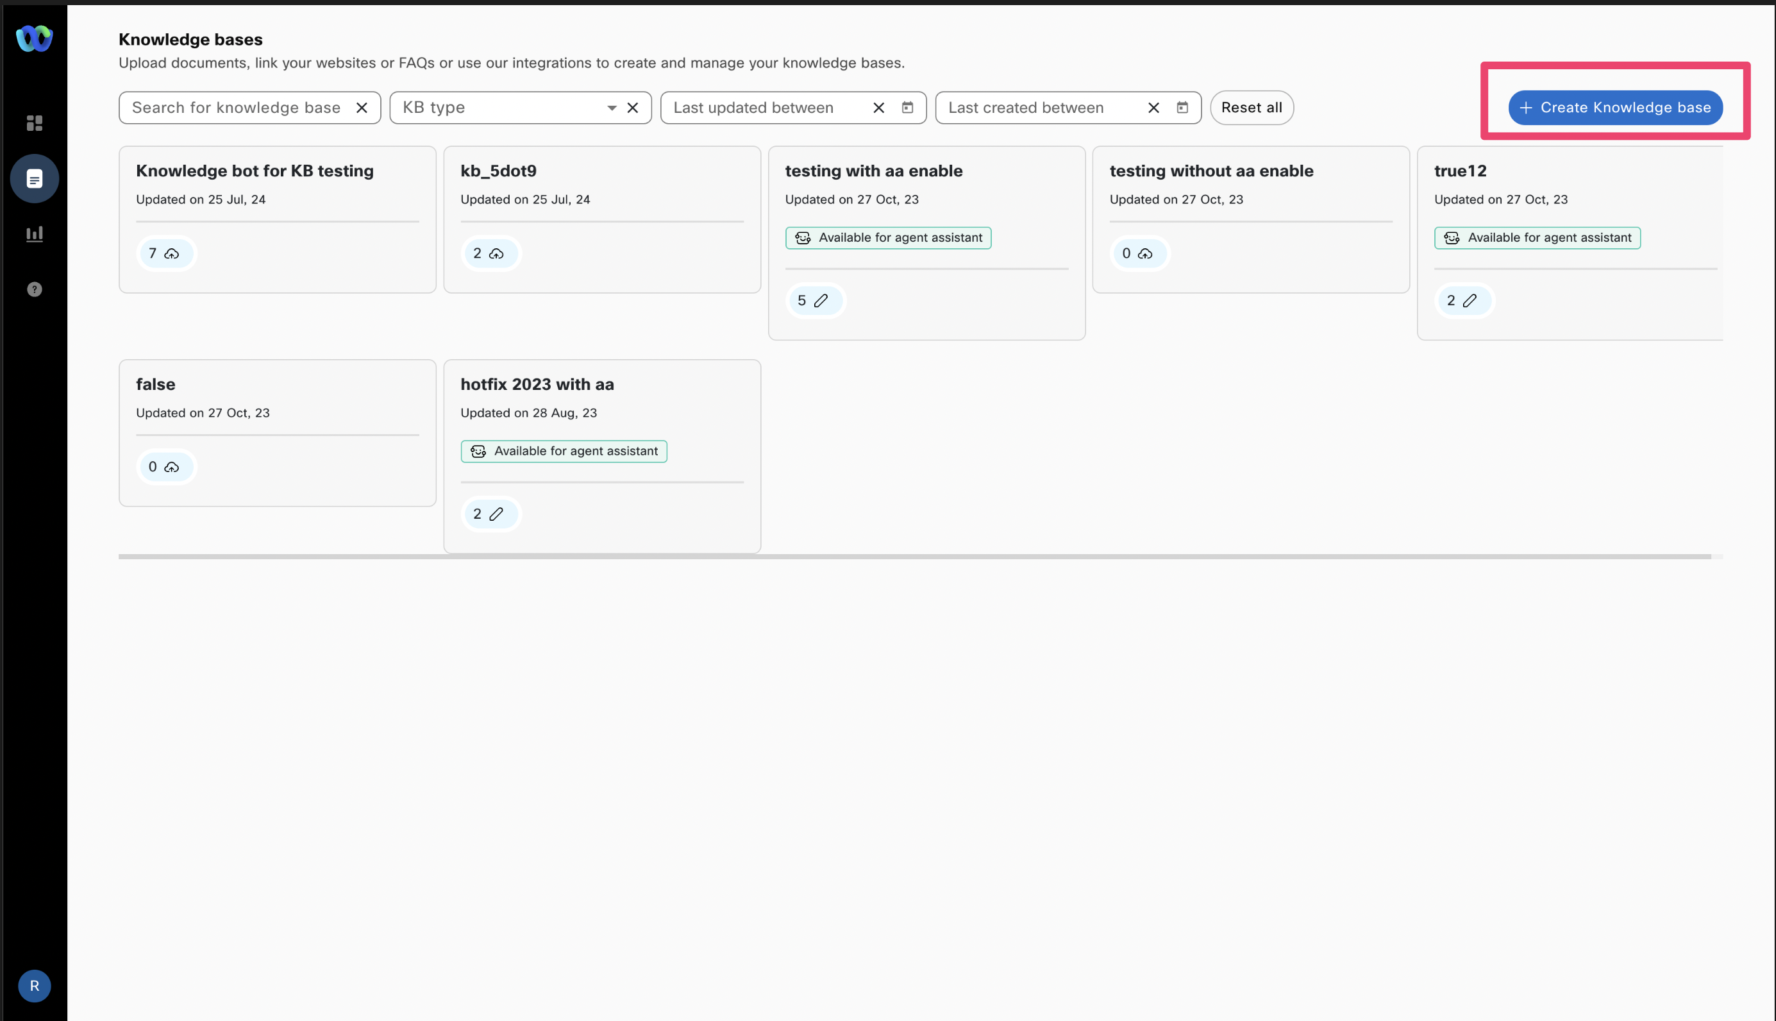Image resolution: width=1776 pixels, height=1021 pixels.
Task: Click the horizontal scrollbar below the cards
Action: (x=915, y=557)
